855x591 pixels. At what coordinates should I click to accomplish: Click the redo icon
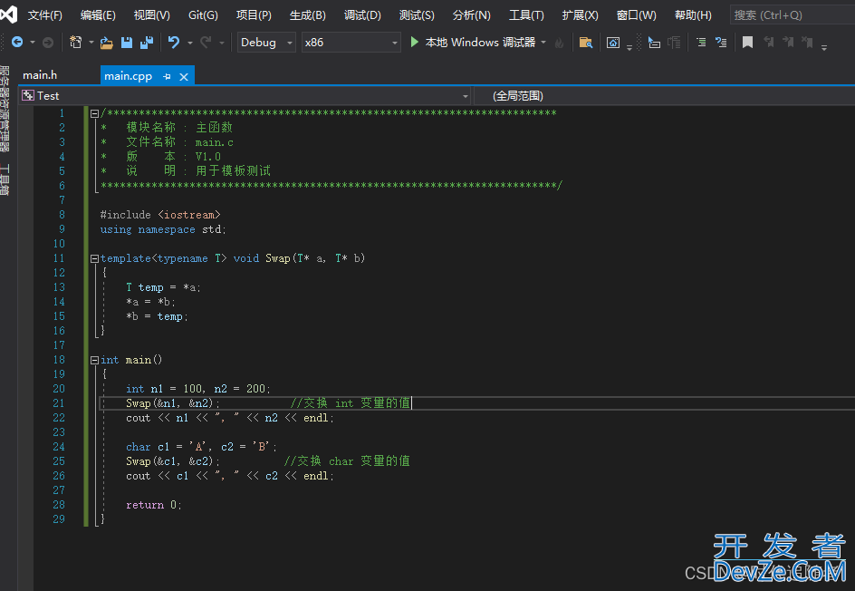point(206,42)
